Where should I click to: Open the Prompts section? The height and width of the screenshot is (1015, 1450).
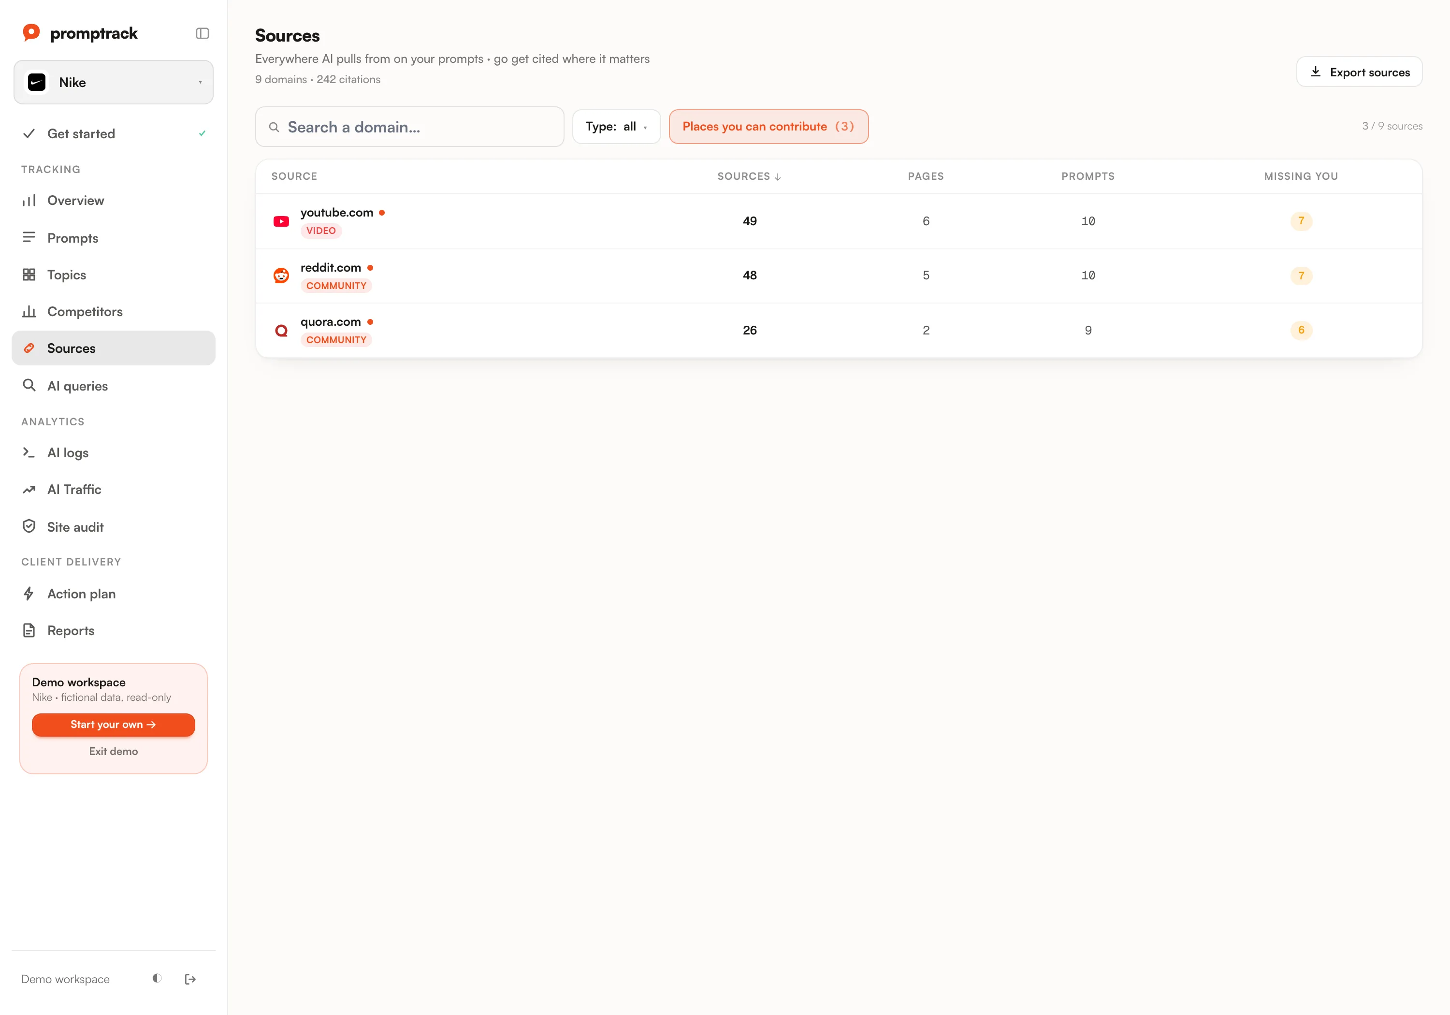pyautogui.click(x=114, y=237)
